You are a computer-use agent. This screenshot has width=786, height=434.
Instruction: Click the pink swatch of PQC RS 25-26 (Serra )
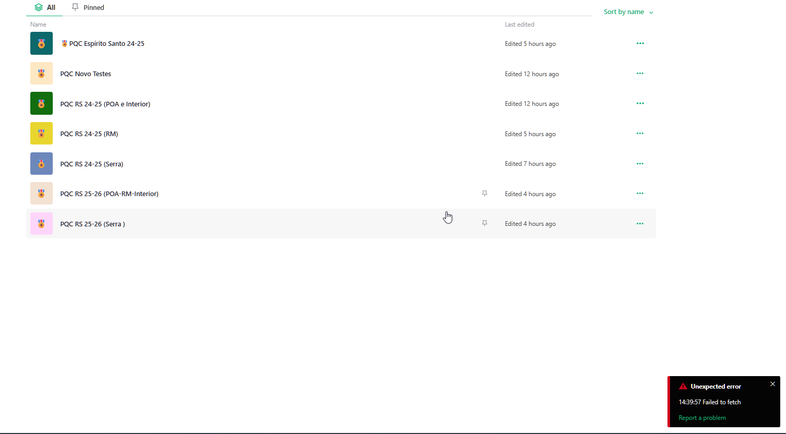(41, 224)
